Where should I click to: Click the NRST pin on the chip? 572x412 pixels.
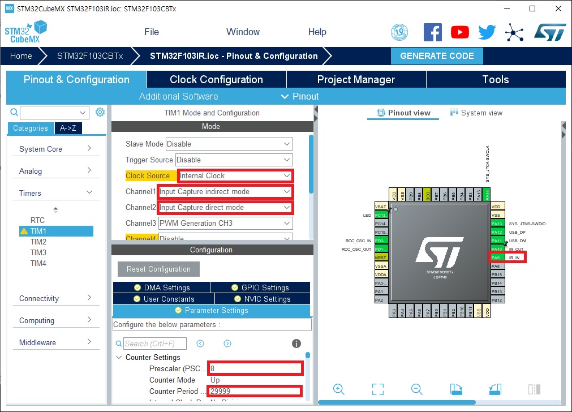point(380,257)
